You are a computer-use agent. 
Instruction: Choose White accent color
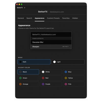click(51, 72)
